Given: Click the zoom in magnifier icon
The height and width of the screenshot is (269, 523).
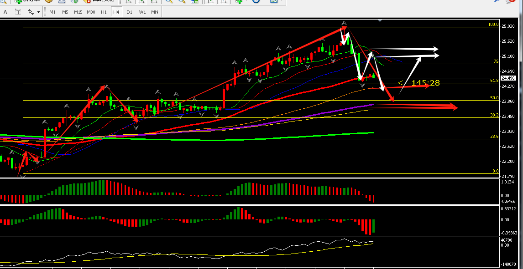Looking at the screenshot, I should (169, 1).
